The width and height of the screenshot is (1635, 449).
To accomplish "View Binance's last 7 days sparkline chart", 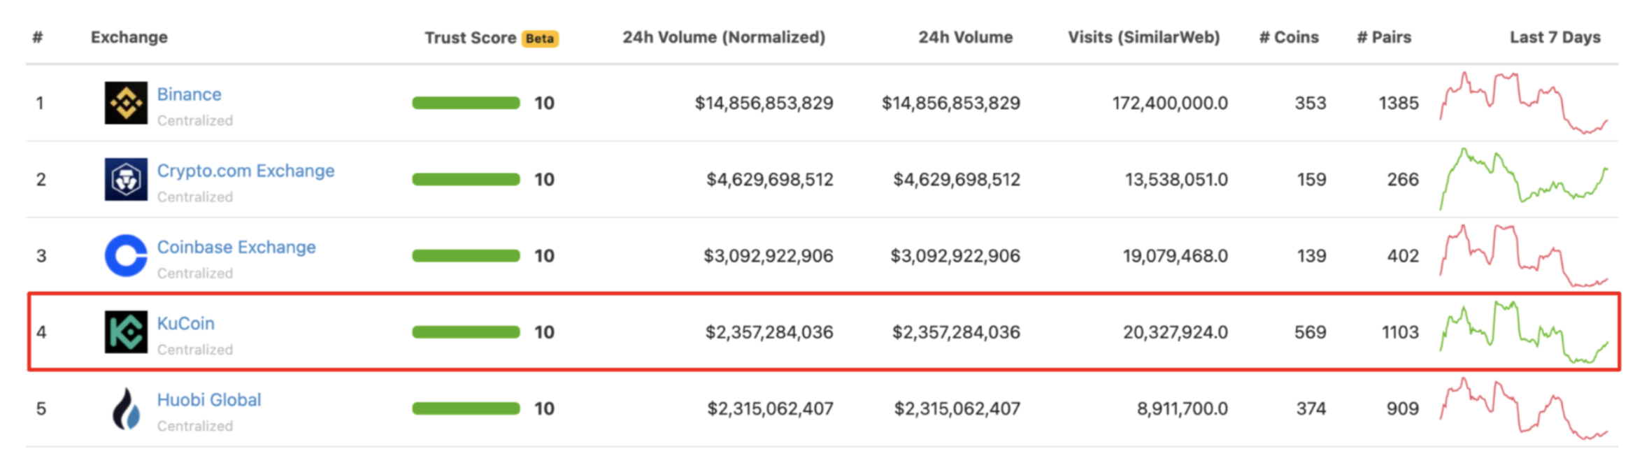I will [1524, 102].
